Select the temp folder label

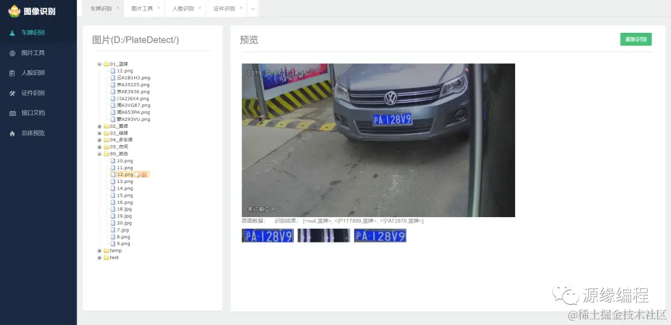pyautogui.click(x=116, y=251)
